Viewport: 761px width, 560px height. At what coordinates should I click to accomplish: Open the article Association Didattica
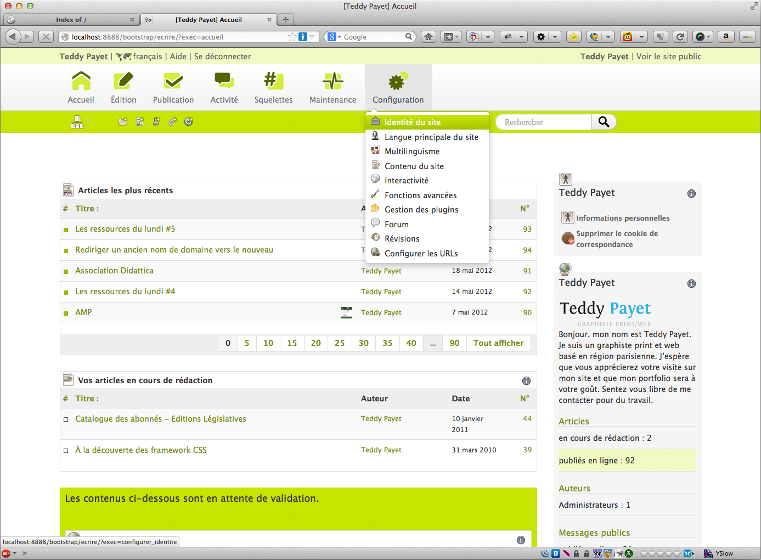click(x=114, y=271)
